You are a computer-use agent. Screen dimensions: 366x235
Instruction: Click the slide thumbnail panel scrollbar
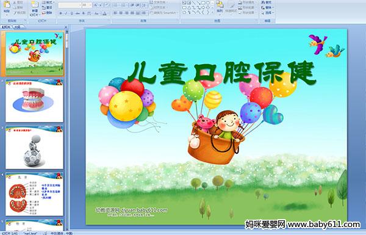[x=67, y=130]
